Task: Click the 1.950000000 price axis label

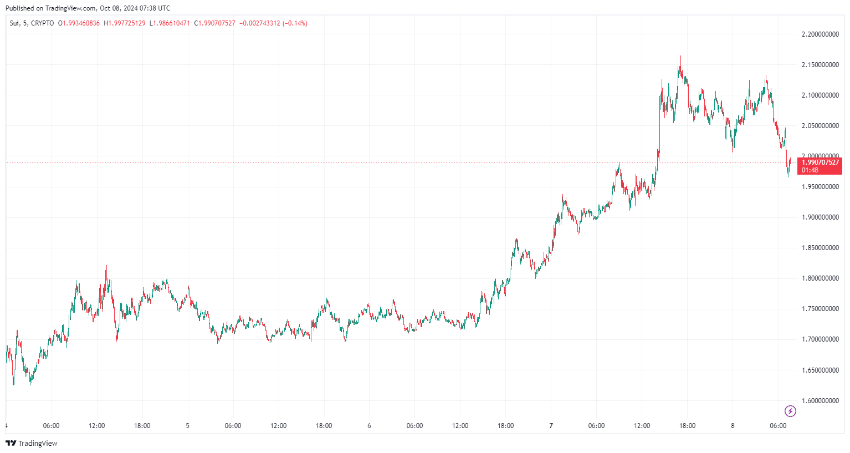Action: [x=820, y=187]
